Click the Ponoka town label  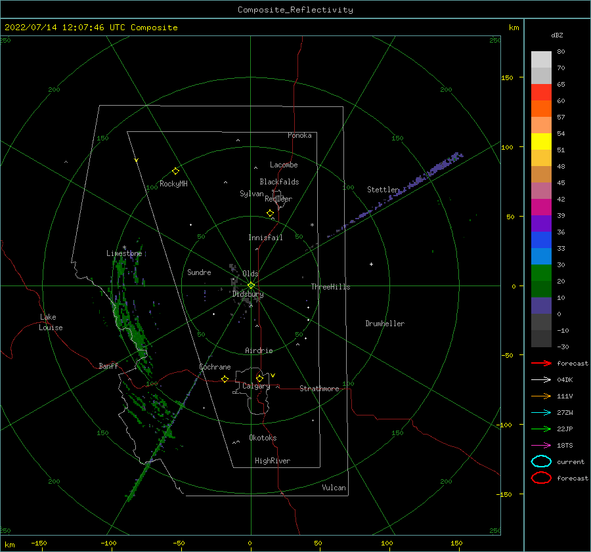[x=299, y=135]
